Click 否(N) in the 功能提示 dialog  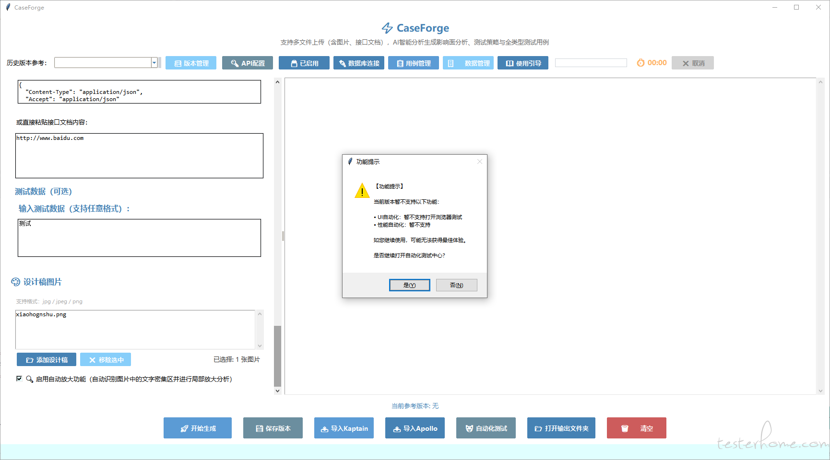coord(456,285)
